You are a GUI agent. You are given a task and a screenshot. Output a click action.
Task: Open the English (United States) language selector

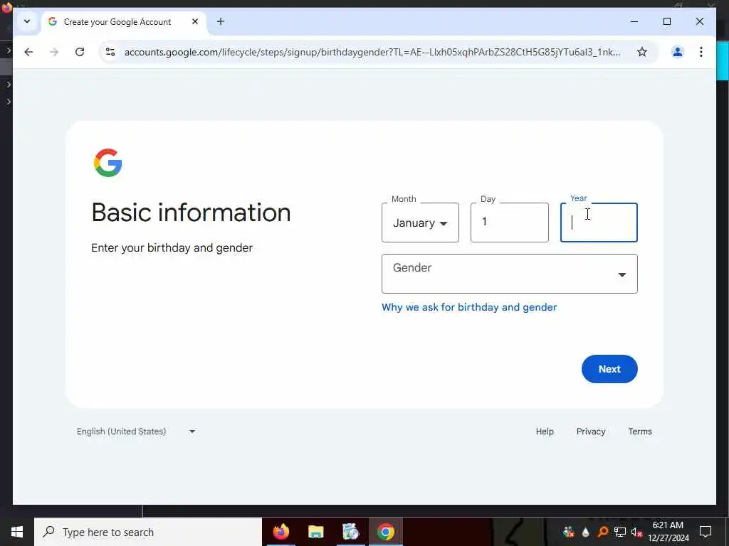[x=136, y=432]
